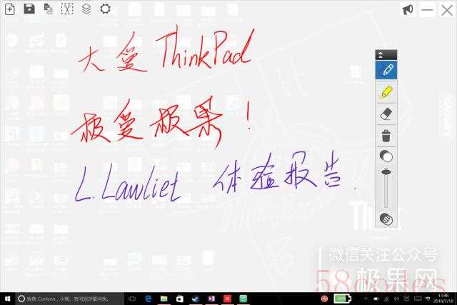The image size is (457, 305).
Task: Launch Edge browser from the taskbar
Action: [149, 298]
